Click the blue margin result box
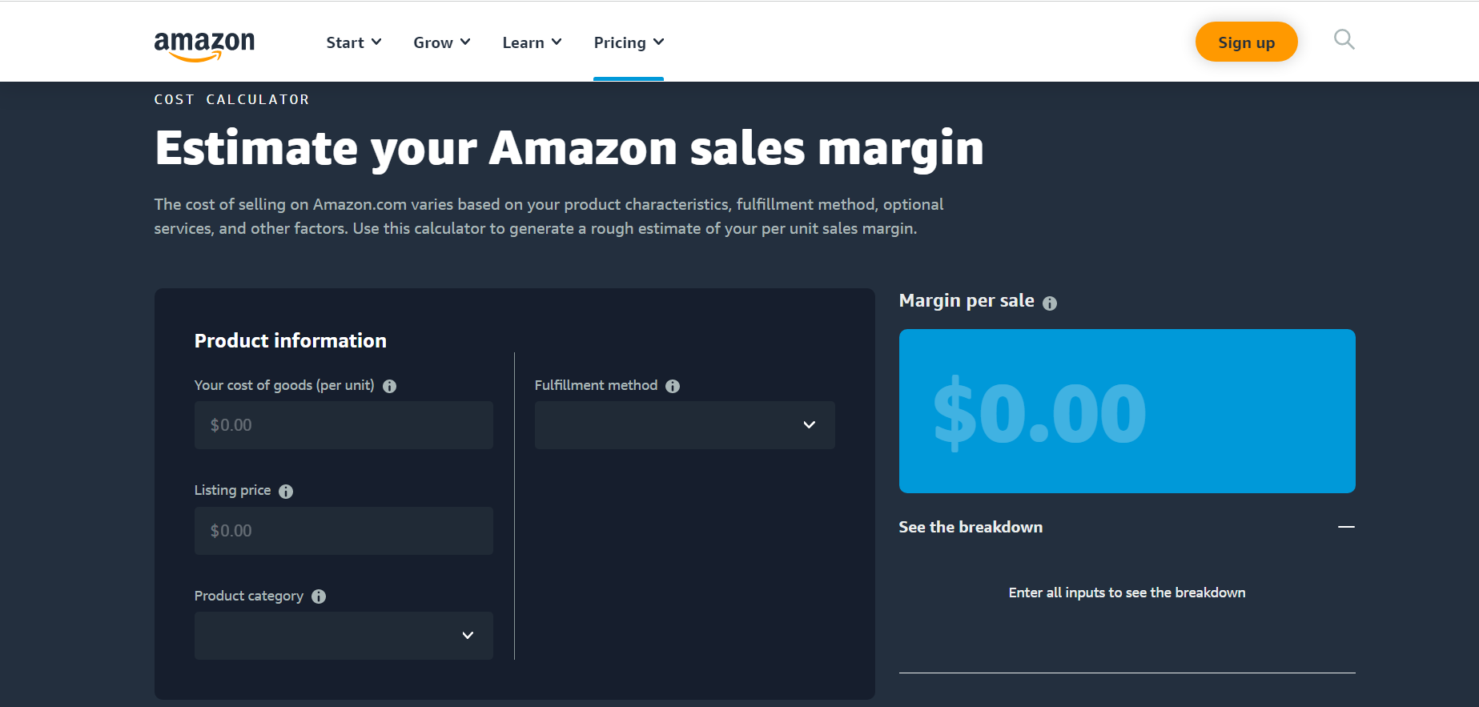Image resolution: width=1479 pixels, height=707 pixels. pyautogui.click(x=1127, y=411)
